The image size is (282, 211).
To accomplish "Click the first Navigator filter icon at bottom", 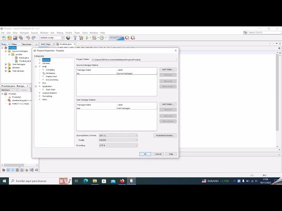I will pyautogui.click(x=4, y=170).
